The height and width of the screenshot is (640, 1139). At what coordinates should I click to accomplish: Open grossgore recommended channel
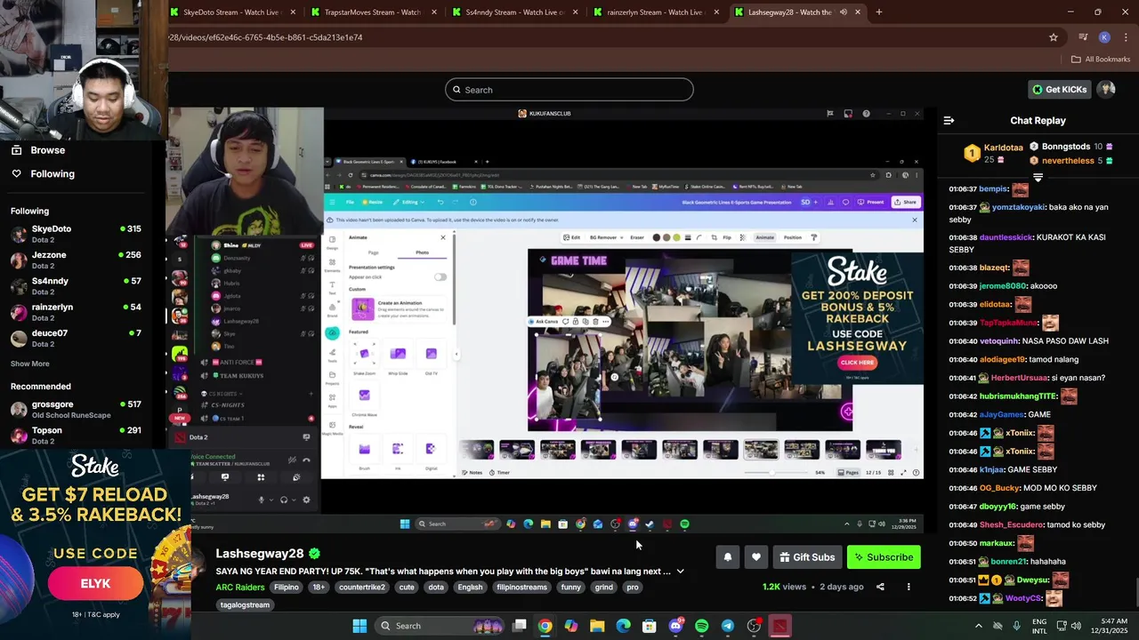coord(77,410)
